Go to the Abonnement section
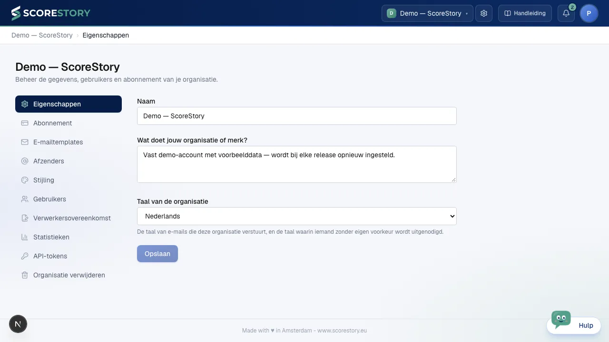This screenshot has height=342, width=609. 69,123
